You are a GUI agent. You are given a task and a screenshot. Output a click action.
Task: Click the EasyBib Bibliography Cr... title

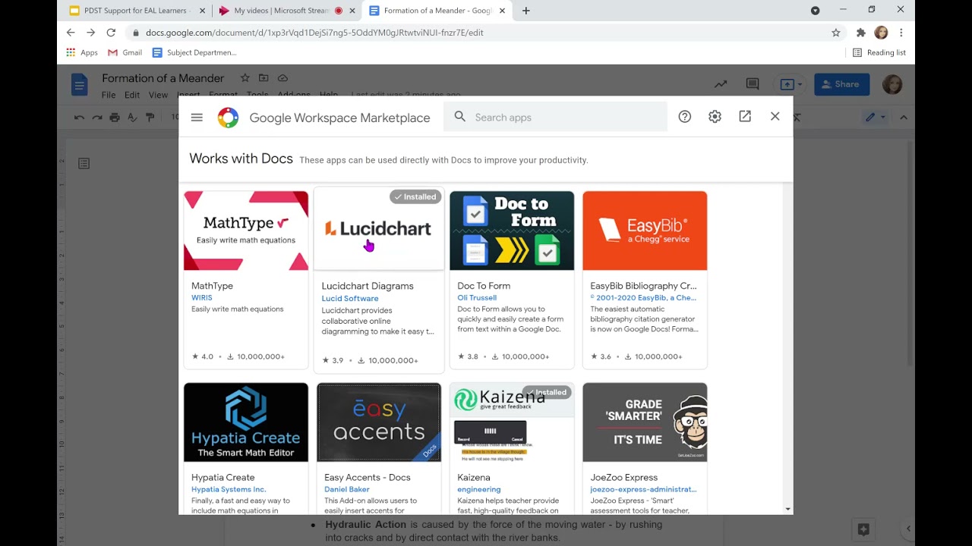[643, 286]
